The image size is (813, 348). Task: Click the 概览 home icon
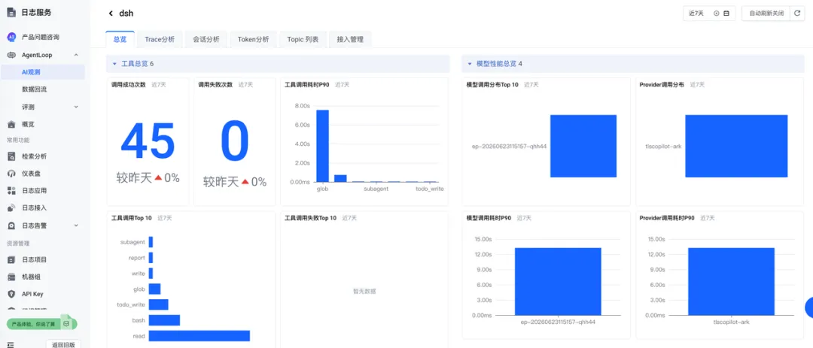tap(11, 124)
